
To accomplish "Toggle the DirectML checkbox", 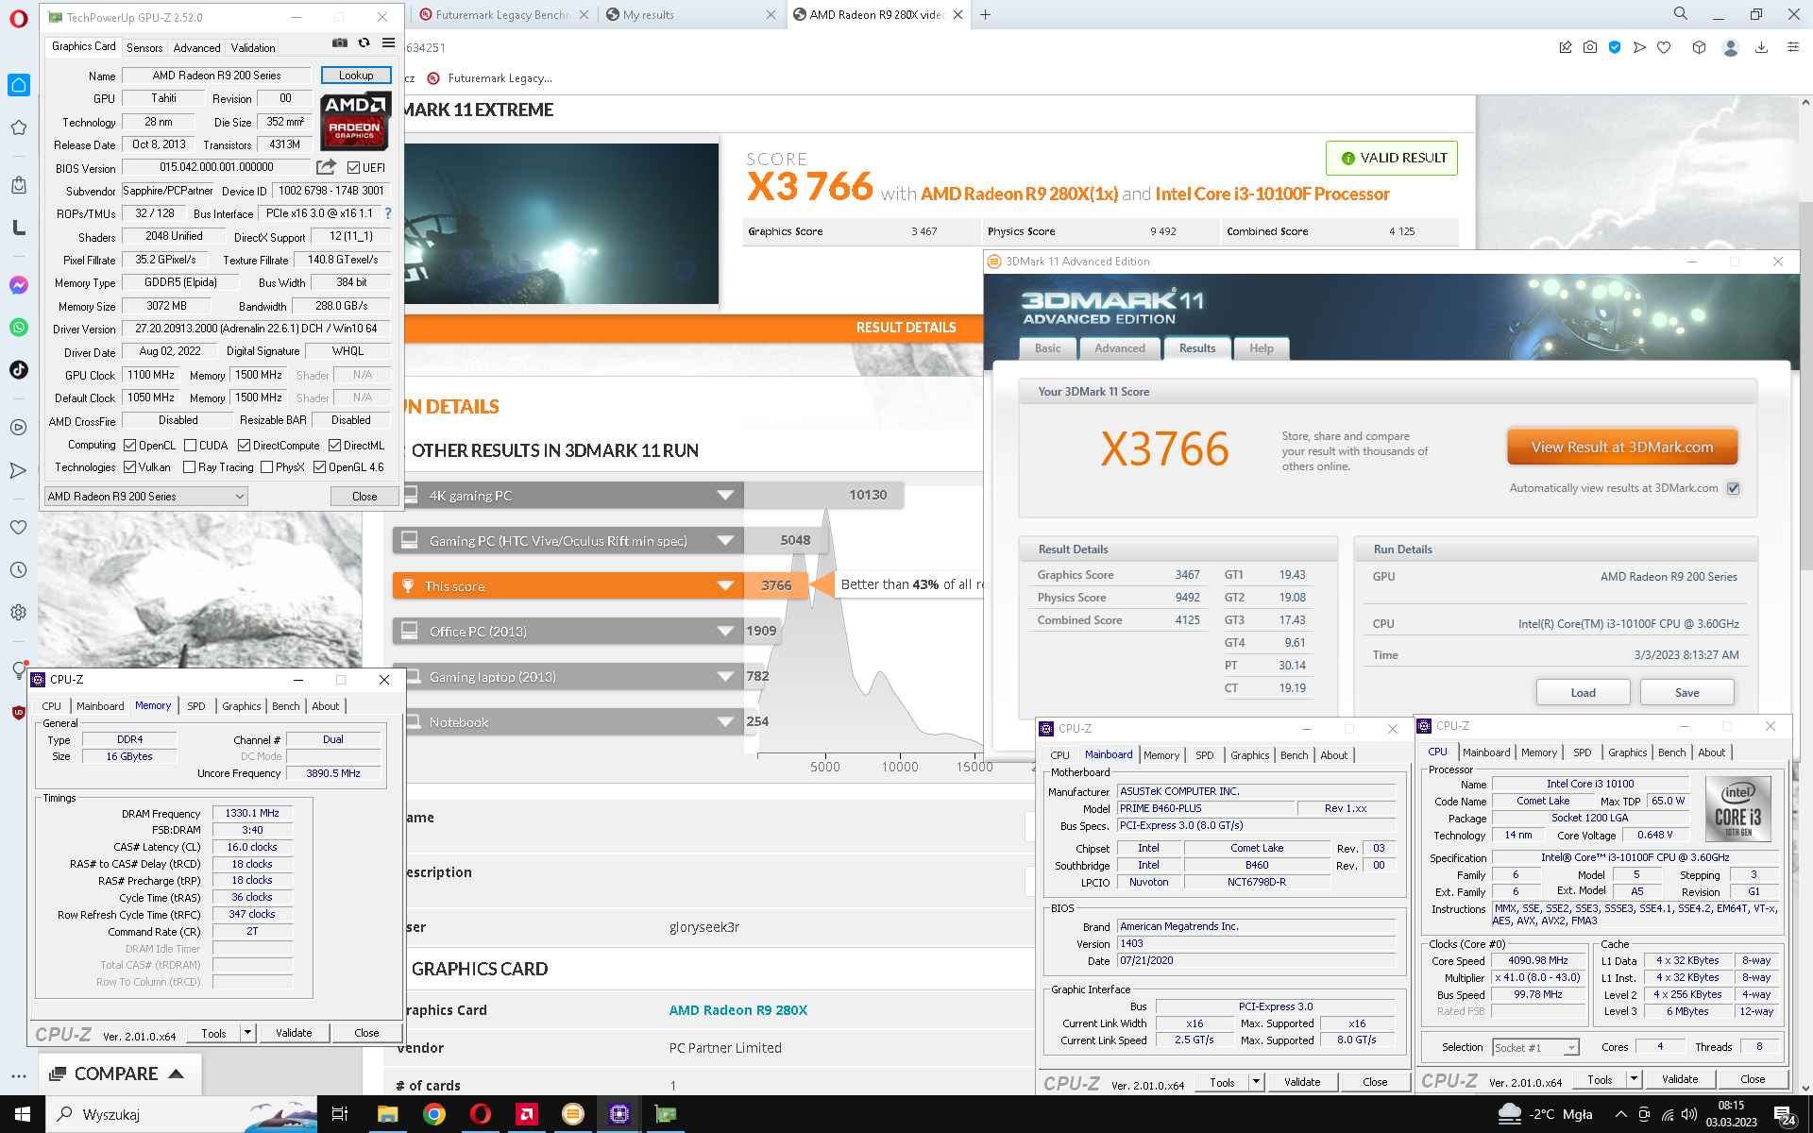I will (334, 446).
